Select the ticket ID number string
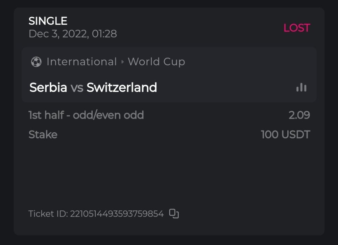The height and width of the screenshot is (245, 338). [x=117, y=214]
